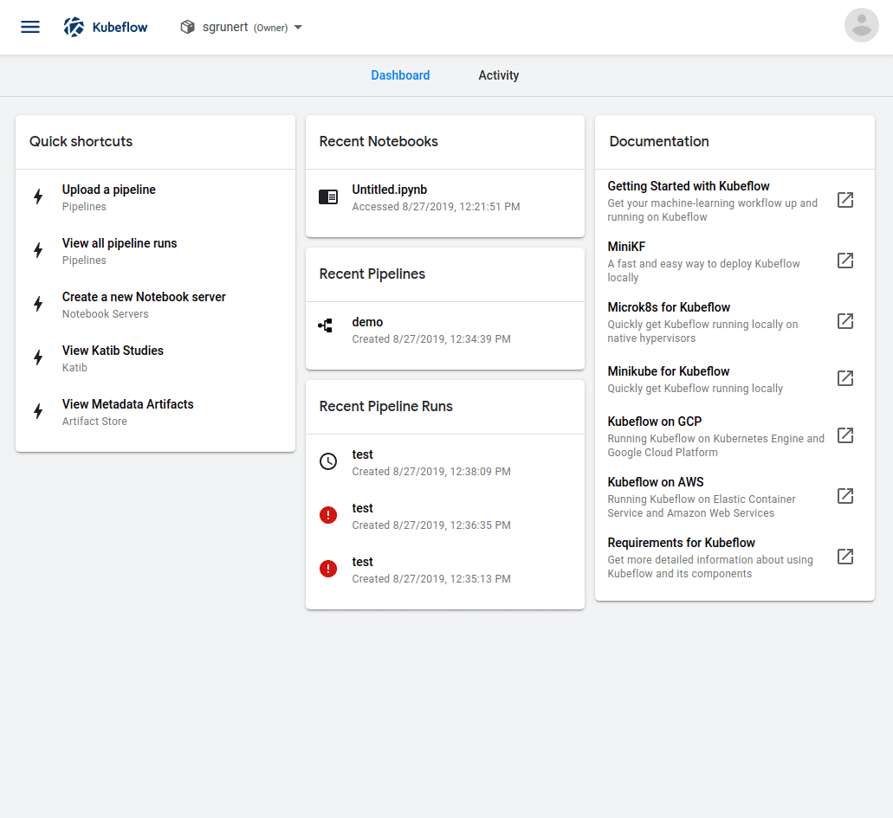The width and height of the screenshot is (893, 818).
Task: Click lightning icon beside Create a new Notebook server
Action: pos(38,304)
